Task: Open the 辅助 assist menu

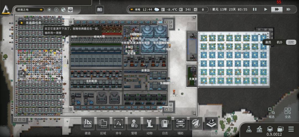Action: [x=180, y=126]
